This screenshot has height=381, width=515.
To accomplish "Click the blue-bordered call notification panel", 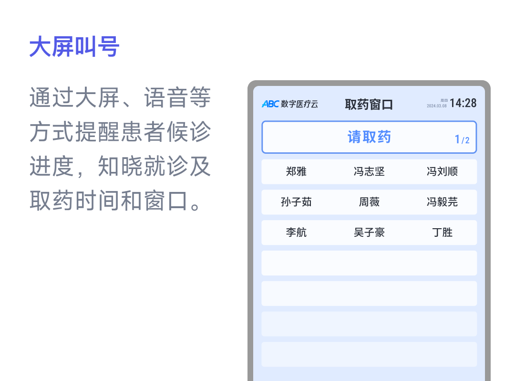I will point(369,137).
